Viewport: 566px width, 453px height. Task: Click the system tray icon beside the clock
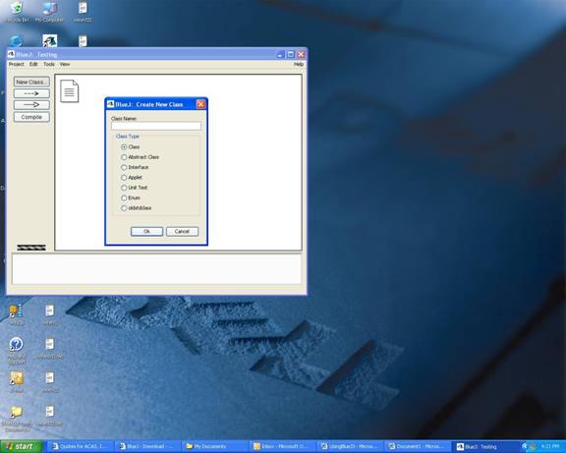pyautogui.click(x=532, y=446)
